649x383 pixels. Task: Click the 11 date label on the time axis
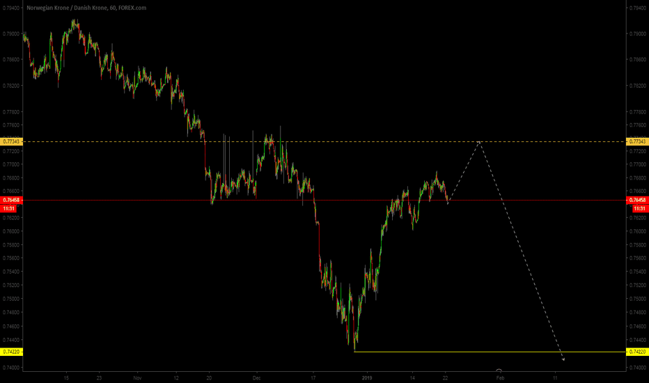555,377
